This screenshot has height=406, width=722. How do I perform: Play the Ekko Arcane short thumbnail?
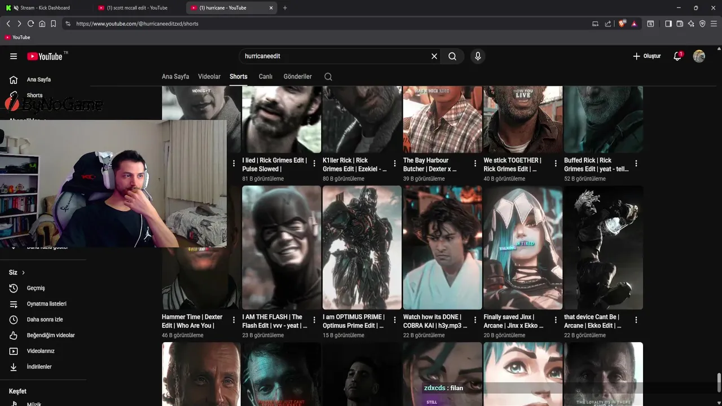point(604,248)
